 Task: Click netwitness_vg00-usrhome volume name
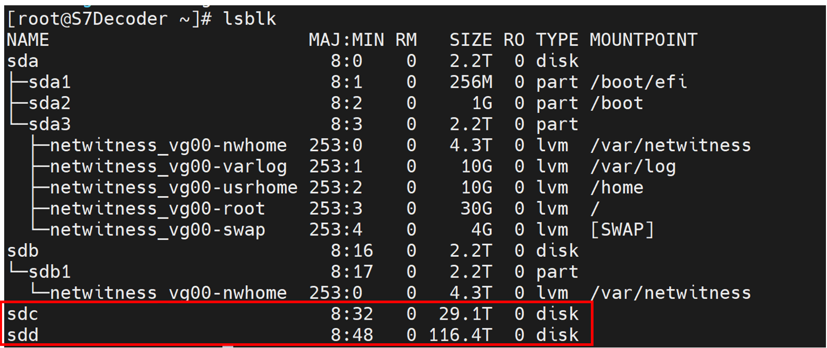pos(174,188)
